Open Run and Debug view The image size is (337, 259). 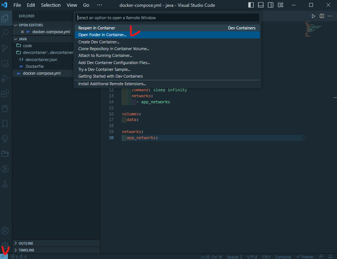click(x=5, y=78)
